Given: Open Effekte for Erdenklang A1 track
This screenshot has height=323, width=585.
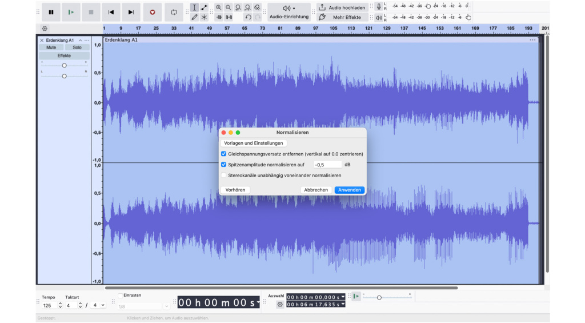Looking at the screenshot, I should pos(64,55).
